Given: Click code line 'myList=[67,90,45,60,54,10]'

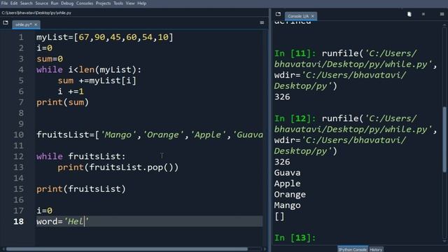Looking at the screenshot, I should coord(104,37).
